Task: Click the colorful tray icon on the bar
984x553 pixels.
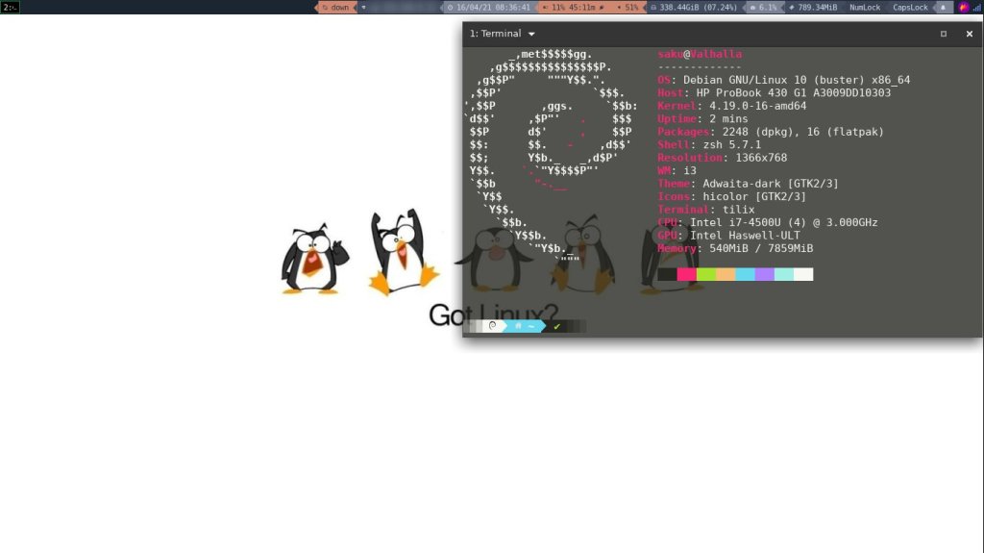Action: click(964, 7)
